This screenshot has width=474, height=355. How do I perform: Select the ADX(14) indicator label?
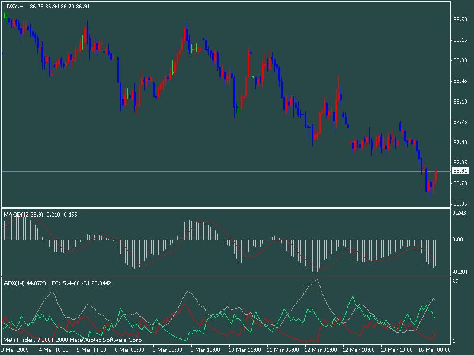(x=14, y=283)
